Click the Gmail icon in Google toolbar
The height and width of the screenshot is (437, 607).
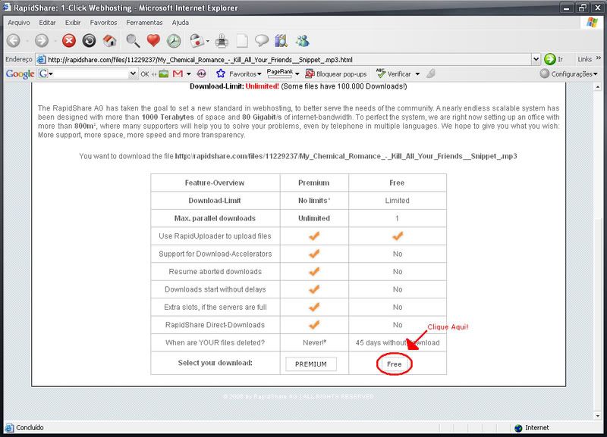(178, 73)
